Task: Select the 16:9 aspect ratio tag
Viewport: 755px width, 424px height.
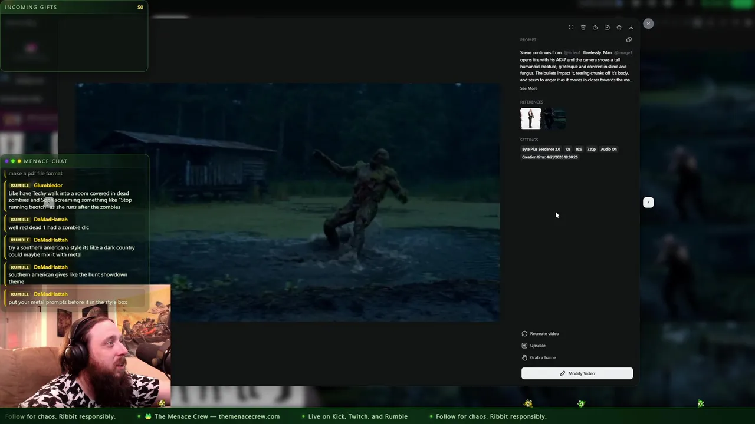Action: [x=579, y=149]
